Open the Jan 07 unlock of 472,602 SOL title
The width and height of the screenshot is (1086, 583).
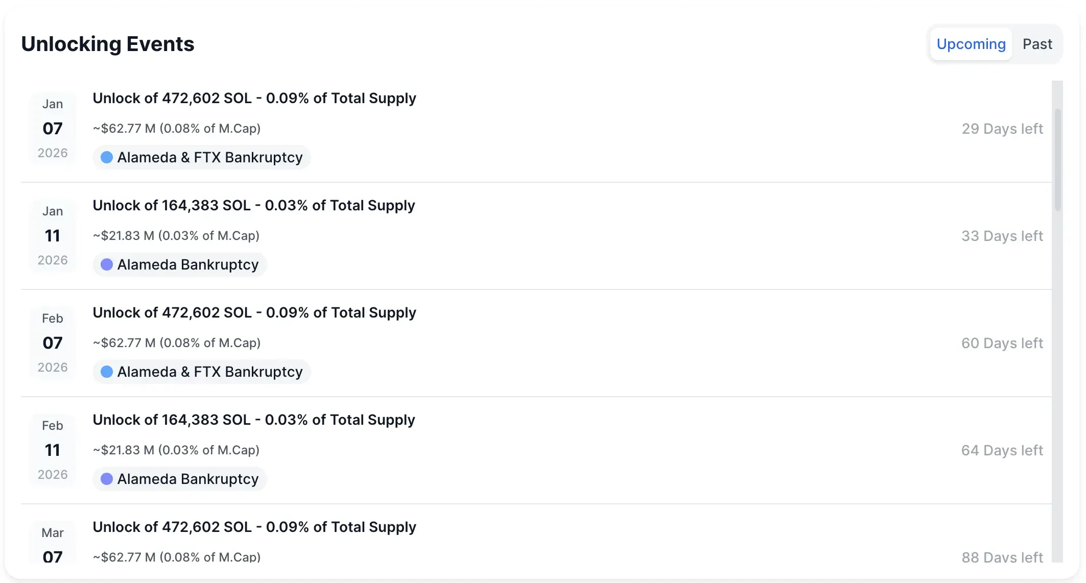(254, 98)
